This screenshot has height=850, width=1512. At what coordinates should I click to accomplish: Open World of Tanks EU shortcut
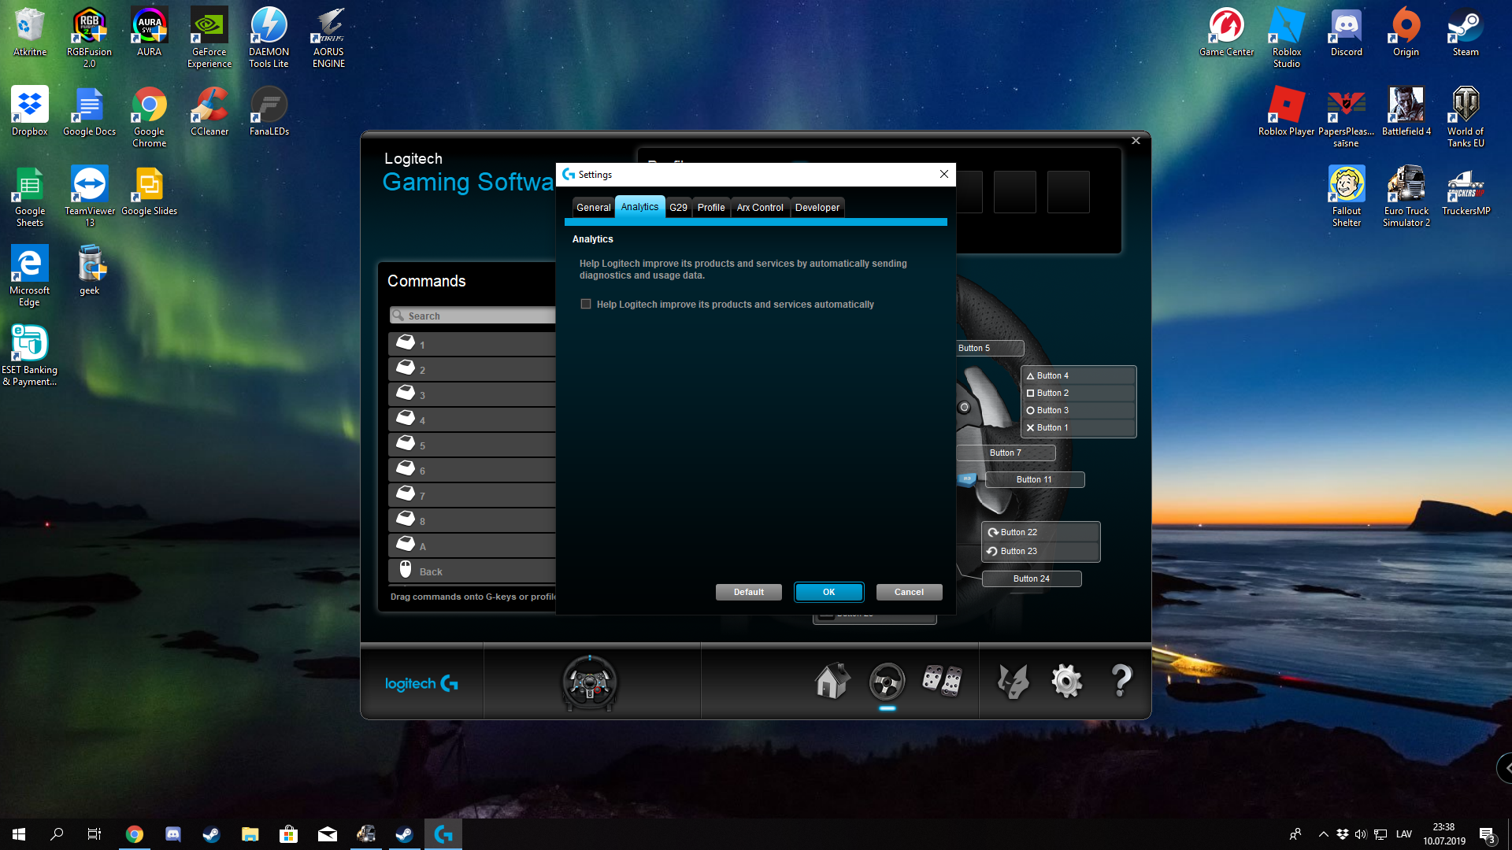click(x=1466, y=116)
